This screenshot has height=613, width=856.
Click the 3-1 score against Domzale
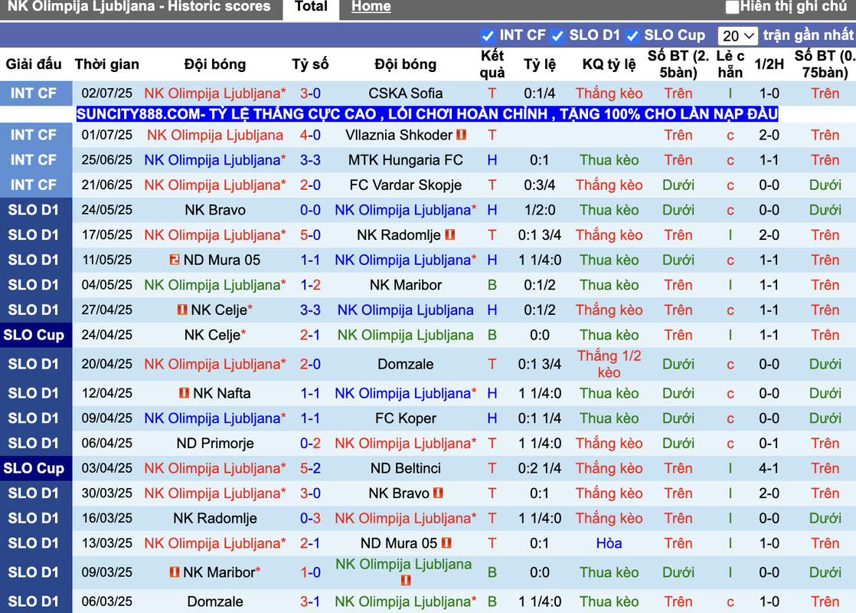coord(310,602)
